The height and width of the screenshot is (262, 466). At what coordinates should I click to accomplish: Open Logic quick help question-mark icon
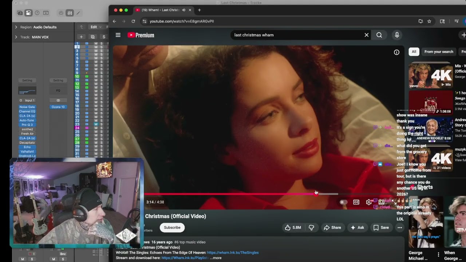[37, 13]
